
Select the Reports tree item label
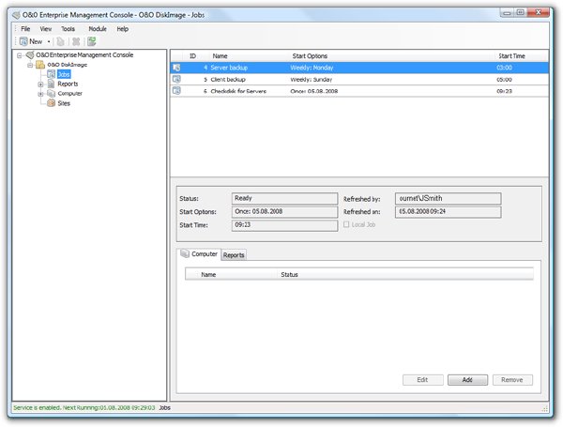point(68,84)
